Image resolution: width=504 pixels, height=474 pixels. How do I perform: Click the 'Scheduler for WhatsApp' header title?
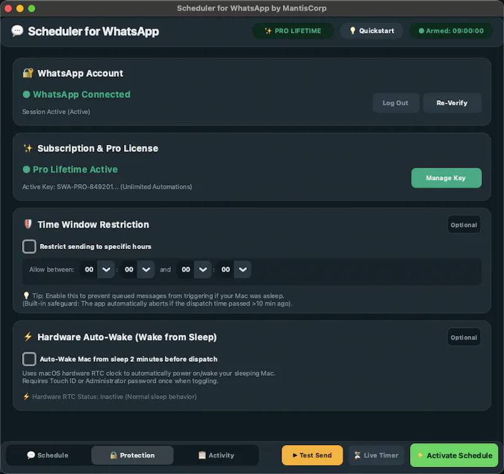click(93, 31)
